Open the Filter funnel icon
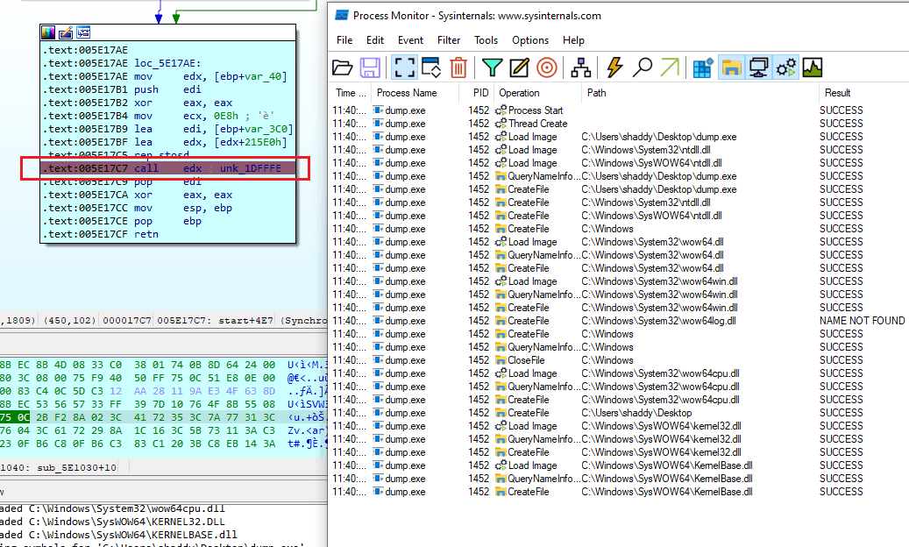 pyautogui.click(x=492, y=67)
